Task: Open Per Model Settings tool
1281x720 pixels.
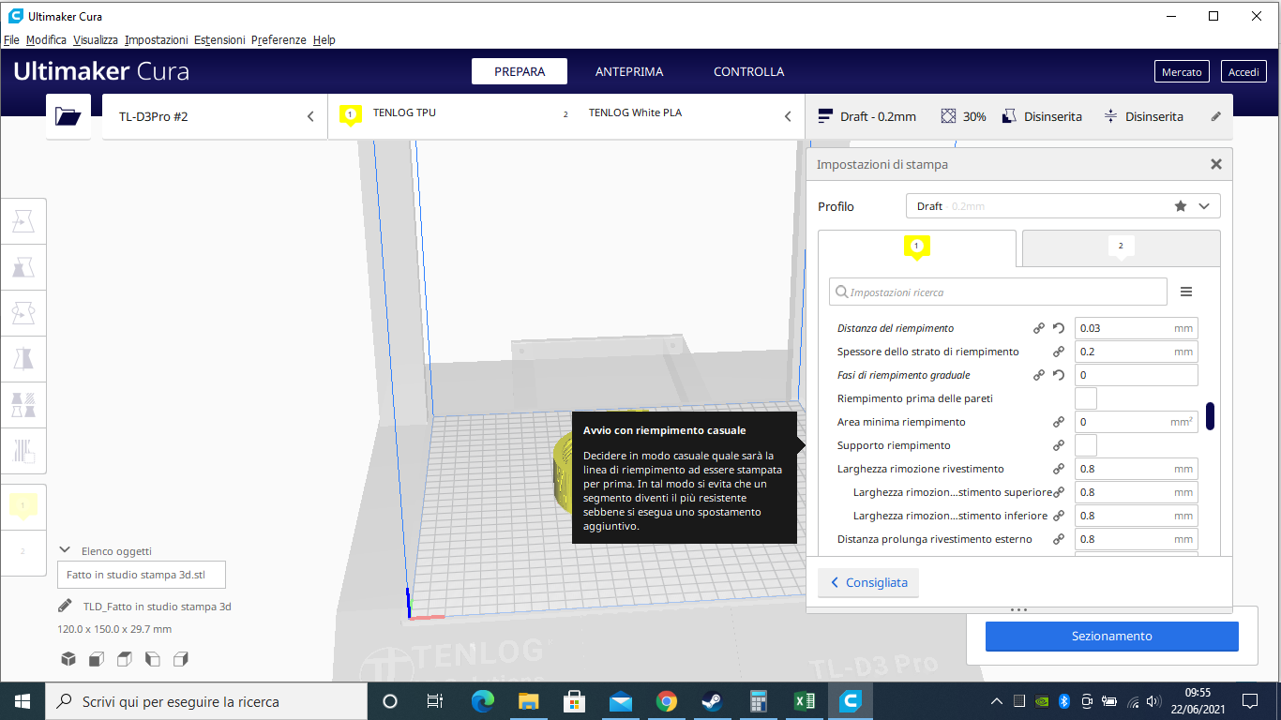Action: 23,405
